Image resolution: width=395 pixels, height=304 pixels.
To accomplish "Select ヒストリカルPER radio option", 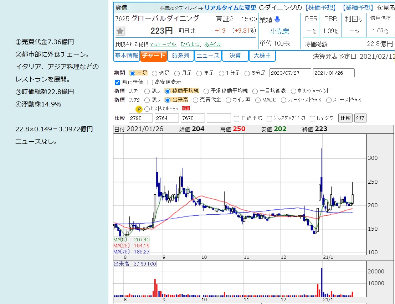I will tap(147, 109).
